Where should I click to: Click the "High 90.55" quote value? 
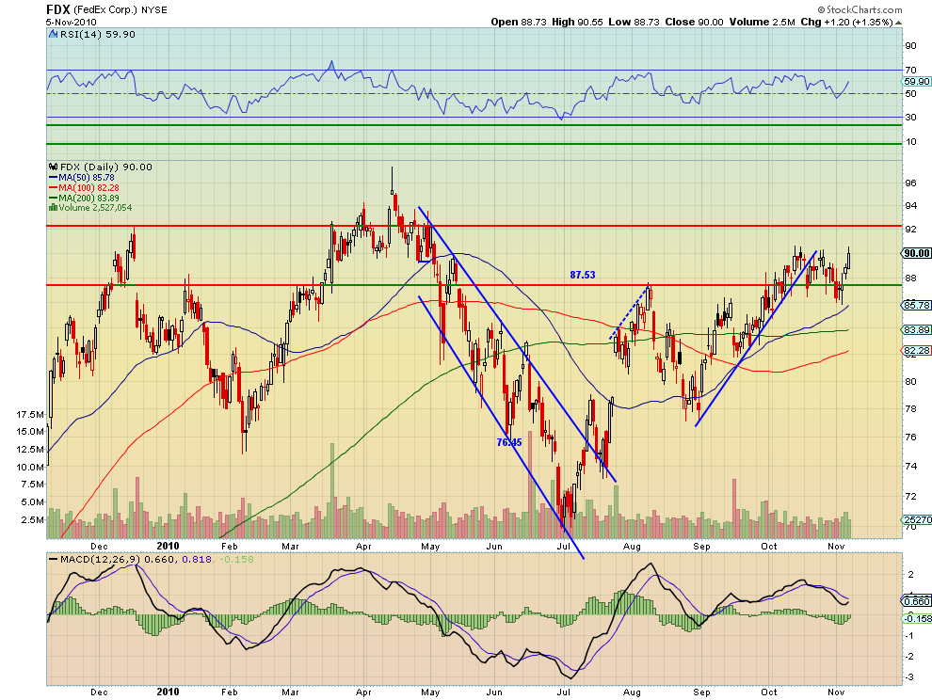pos(577,22)
